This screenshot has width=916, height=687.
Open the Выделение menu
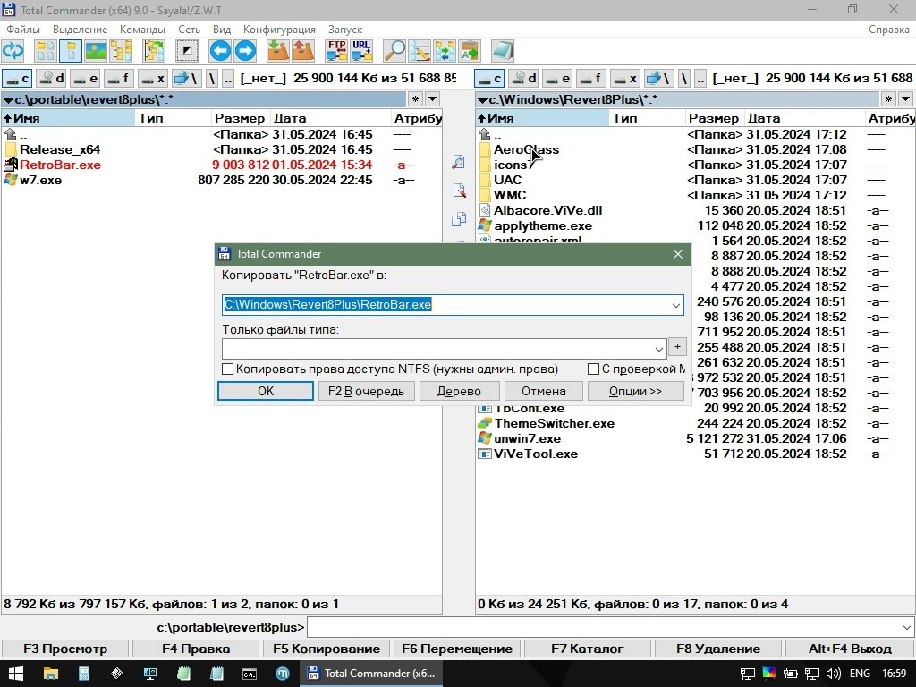[80, 30]
